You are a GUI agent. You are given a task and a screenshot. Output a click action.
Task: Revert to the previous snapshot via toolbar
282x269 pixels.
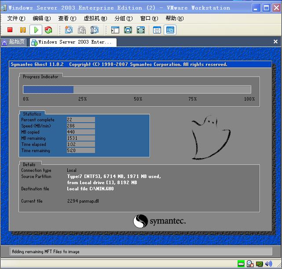(x=82, y=30)
